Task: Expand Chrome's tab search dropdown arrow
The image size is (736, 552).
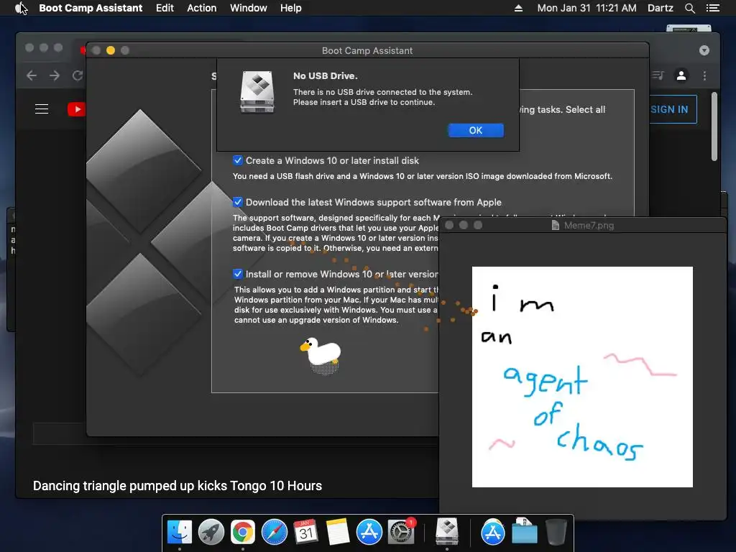Action: [704, 50]
